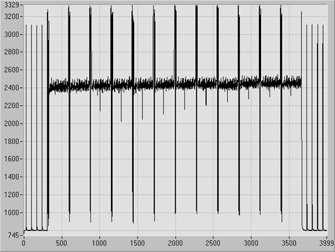Click the Y-axis minimum value 745
Viewport: 335px width, 252px height.
pyautogui.click(x=14, y=235)
